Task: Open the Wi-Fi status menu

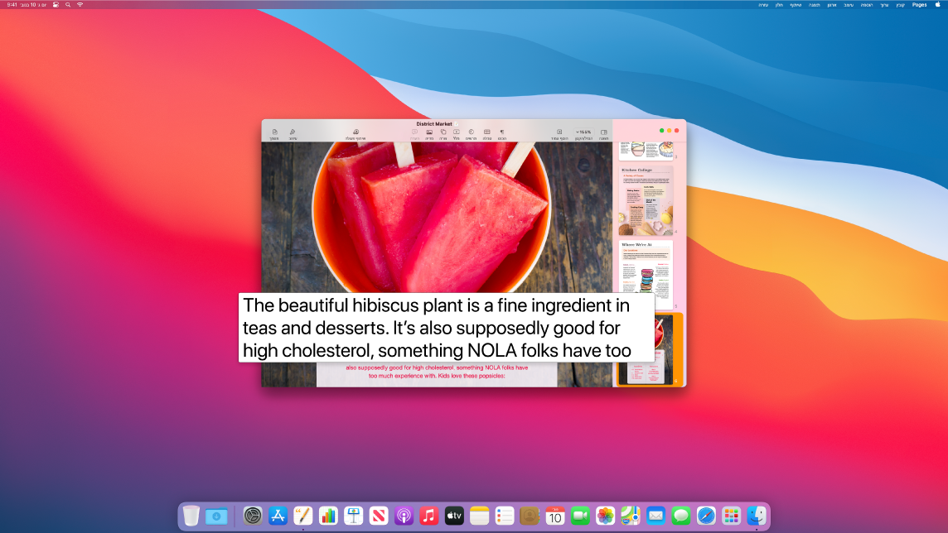Action: [80, 5]
